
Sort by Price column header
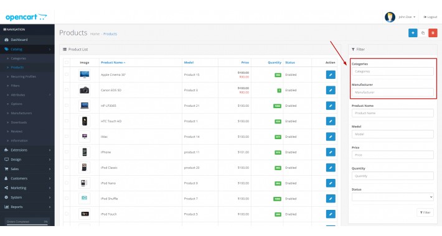click(x=245, y=63)
